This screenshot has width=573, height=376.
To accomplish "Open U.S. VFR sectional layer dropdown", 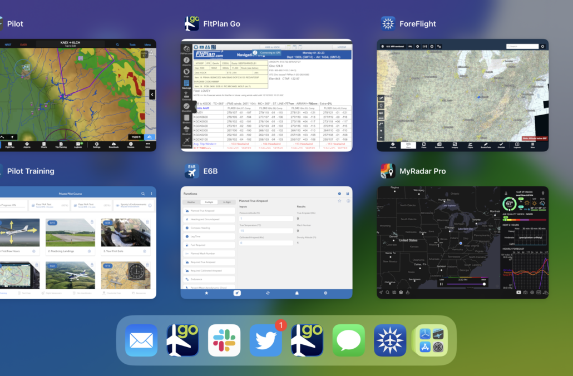I will 394,46.
